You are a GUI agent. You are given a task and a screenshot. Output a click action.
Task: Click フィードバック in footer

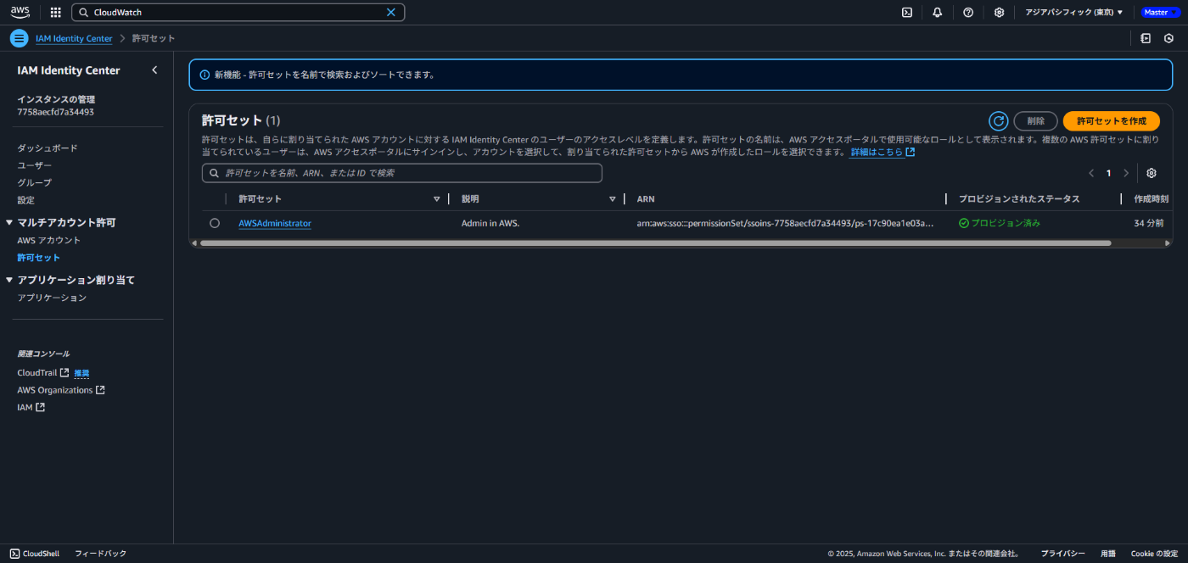coord(100,554)
